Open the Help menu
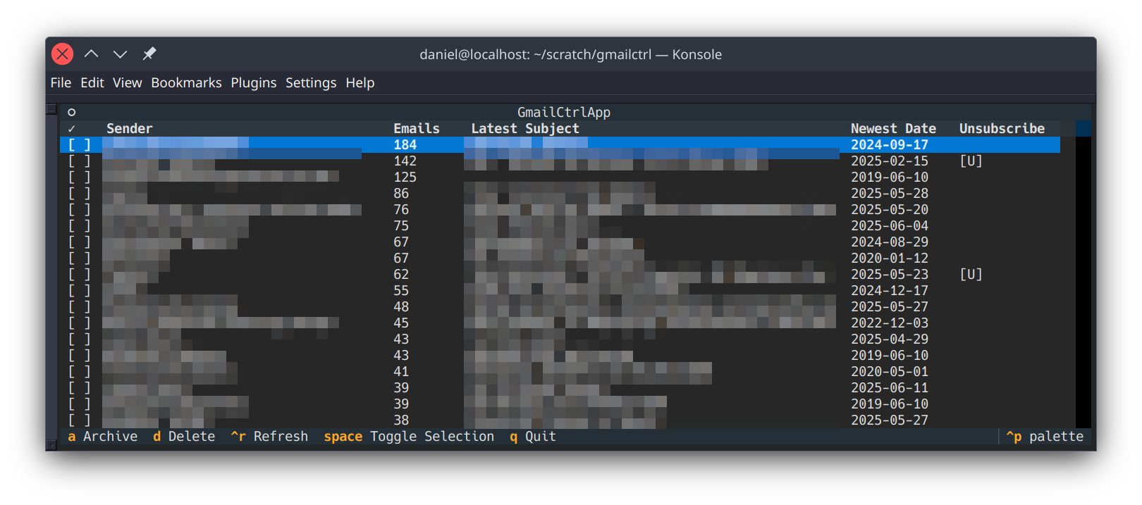Image resolution: width=1142 pixels, height=505 pixels. 360,83
